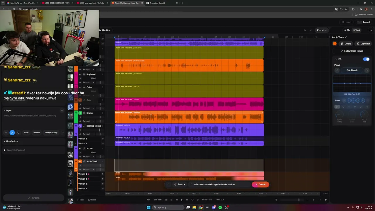The width and height of the screenshot is (375, 211).
Task: Click the rewind transport button
Action: (177, 200)
